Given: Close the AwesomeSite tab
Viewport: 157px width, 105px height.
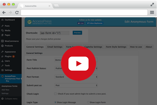Looking at the screenshot, I should click(x=49, y=6).
